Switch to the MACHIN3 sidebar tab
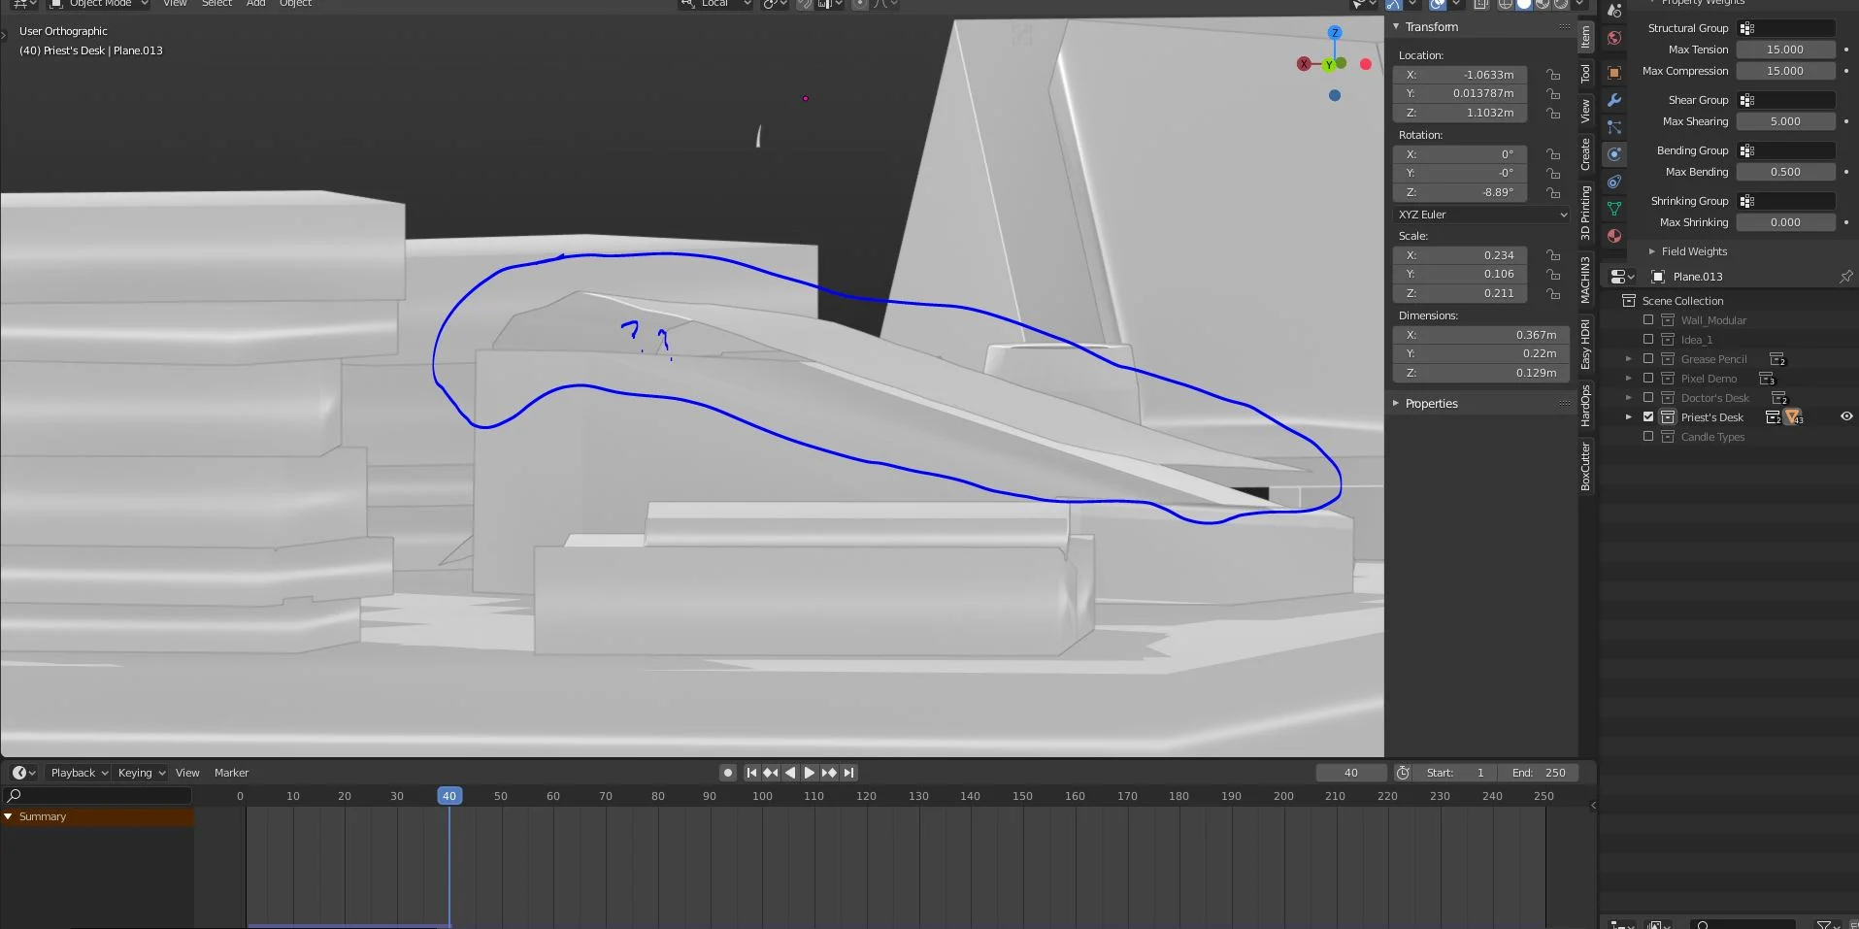Viewport: 1859px width, 929px height. coord(1585,280)
